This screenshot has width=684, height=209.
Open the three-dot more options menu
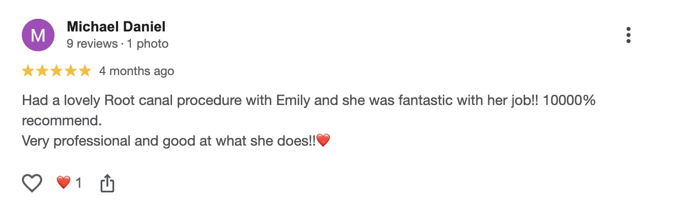click(x=629, y=35)
